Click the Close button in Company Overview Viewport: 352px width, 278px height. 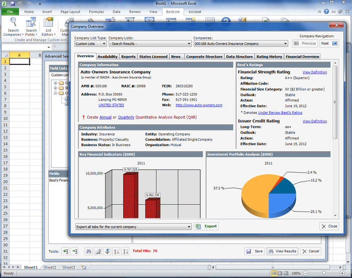pyautogui.click(x=329, y=226)
